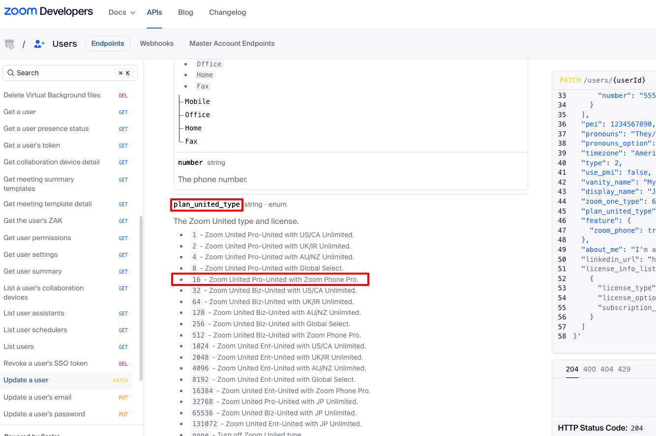Click value 32768 Pro-United JP Unlimited
The width and height of the screenshot is (656, 436).
[274, 402]
